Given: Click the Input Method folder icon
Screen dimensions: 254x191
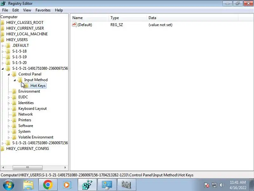Looking at the screenshot, I should point(20,80).
